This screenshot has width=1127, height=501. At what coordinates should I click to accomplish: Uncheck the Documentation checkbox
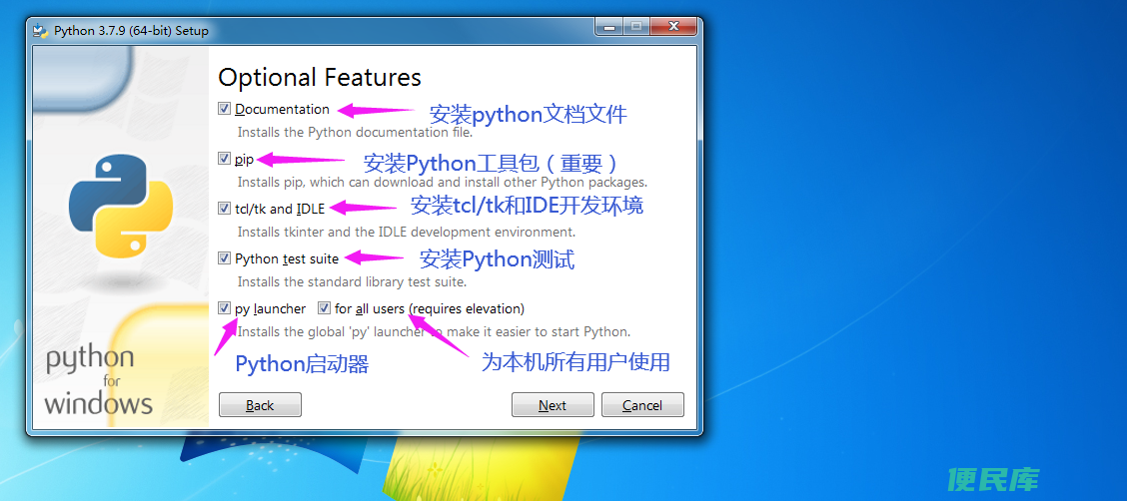[x=224, y=109]
